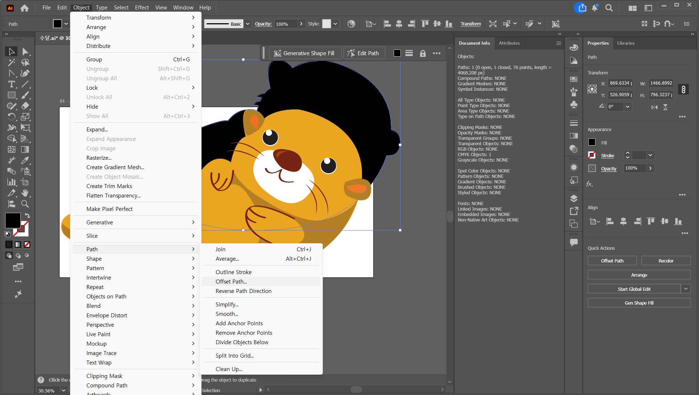Choose Offset Path... from the Path submenu
Viewport: 699px width, 395px height.
(x=231, y=282)
